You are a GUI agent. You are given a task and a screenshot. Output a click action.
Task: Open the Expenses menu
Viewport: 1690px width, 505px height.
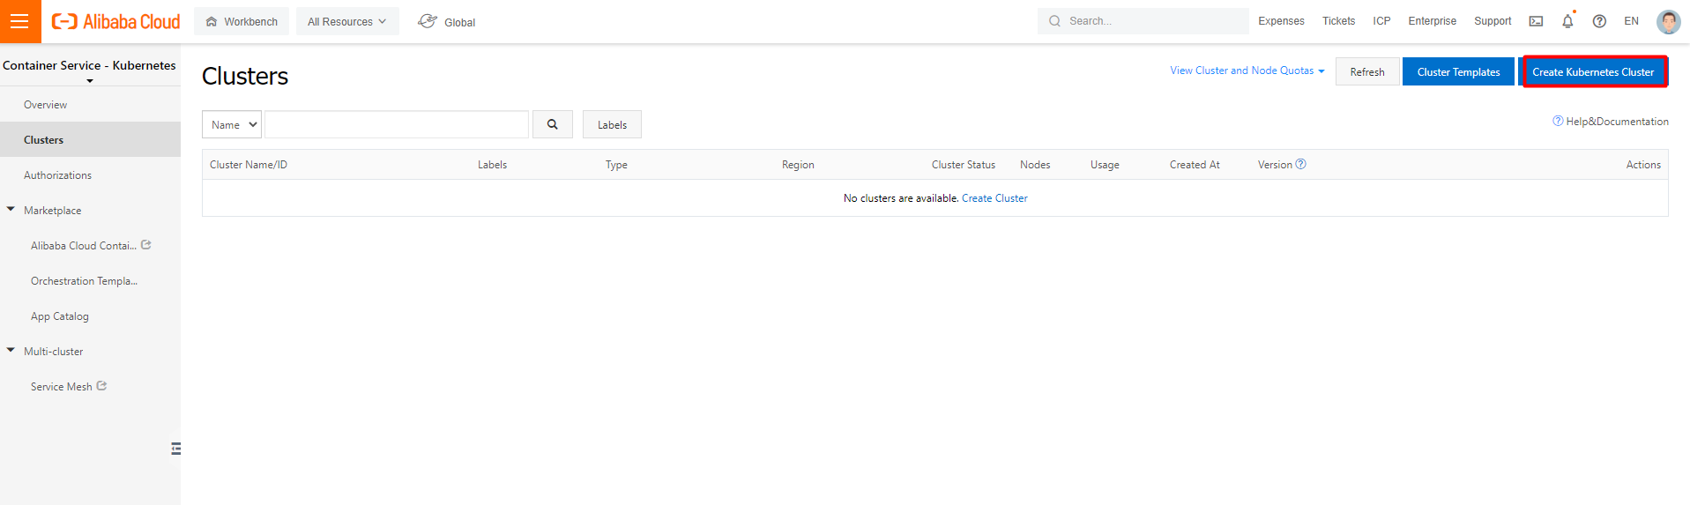coord(1281,21)
